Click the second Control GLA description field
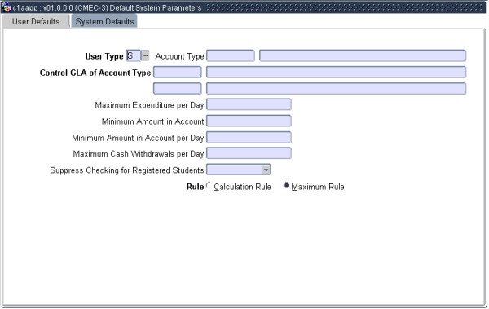 click(336, 88)
